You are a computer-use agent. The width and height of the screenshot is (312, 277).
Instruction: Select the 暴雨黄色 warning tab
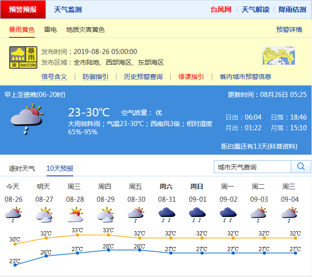tap(22, 30)
